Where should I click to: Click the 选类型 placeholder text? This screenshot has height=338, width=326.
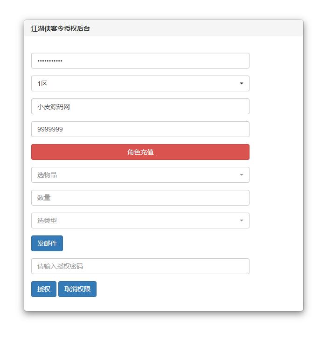coord(47,221)
